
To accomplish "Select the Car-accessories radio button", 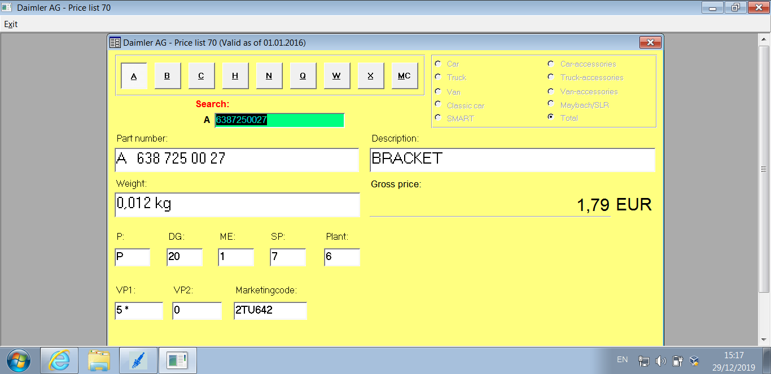I will tap(551, 64).
